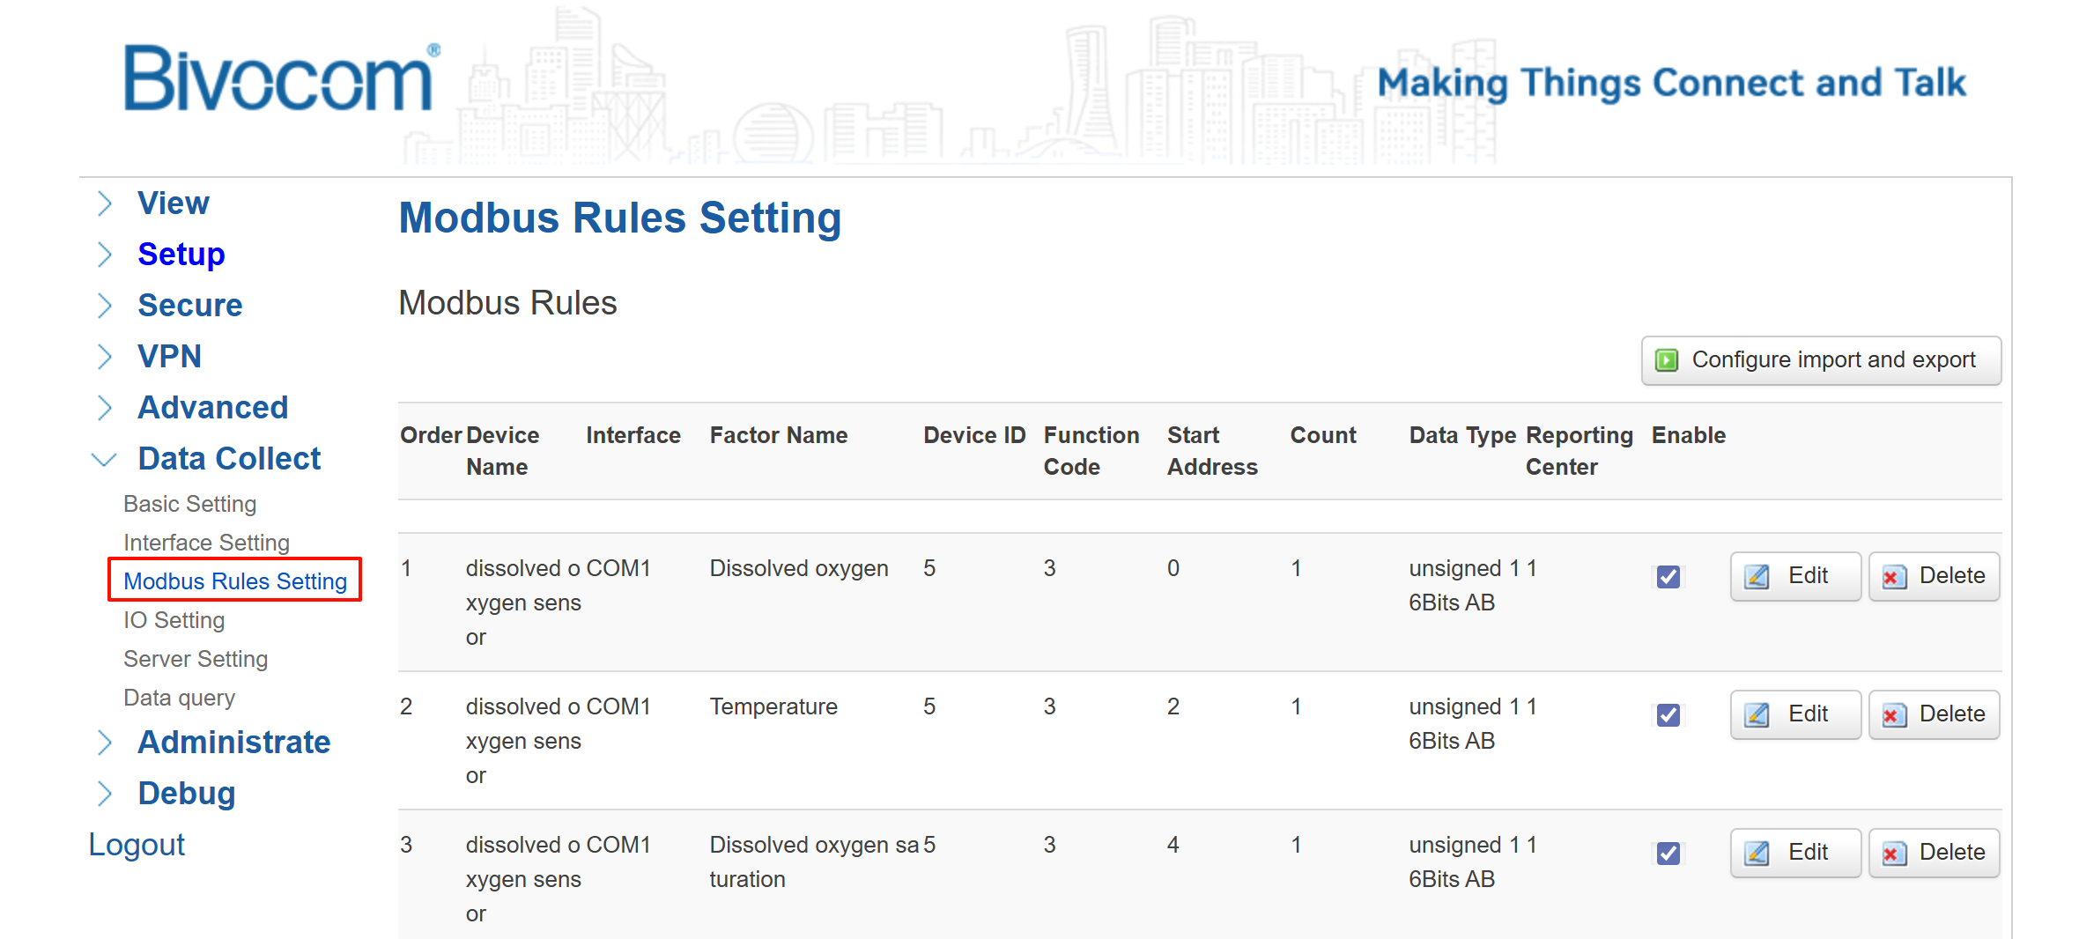Click the green Configure import and export icon
This screenshot has width=2079, height=939.
point(1666,360)
